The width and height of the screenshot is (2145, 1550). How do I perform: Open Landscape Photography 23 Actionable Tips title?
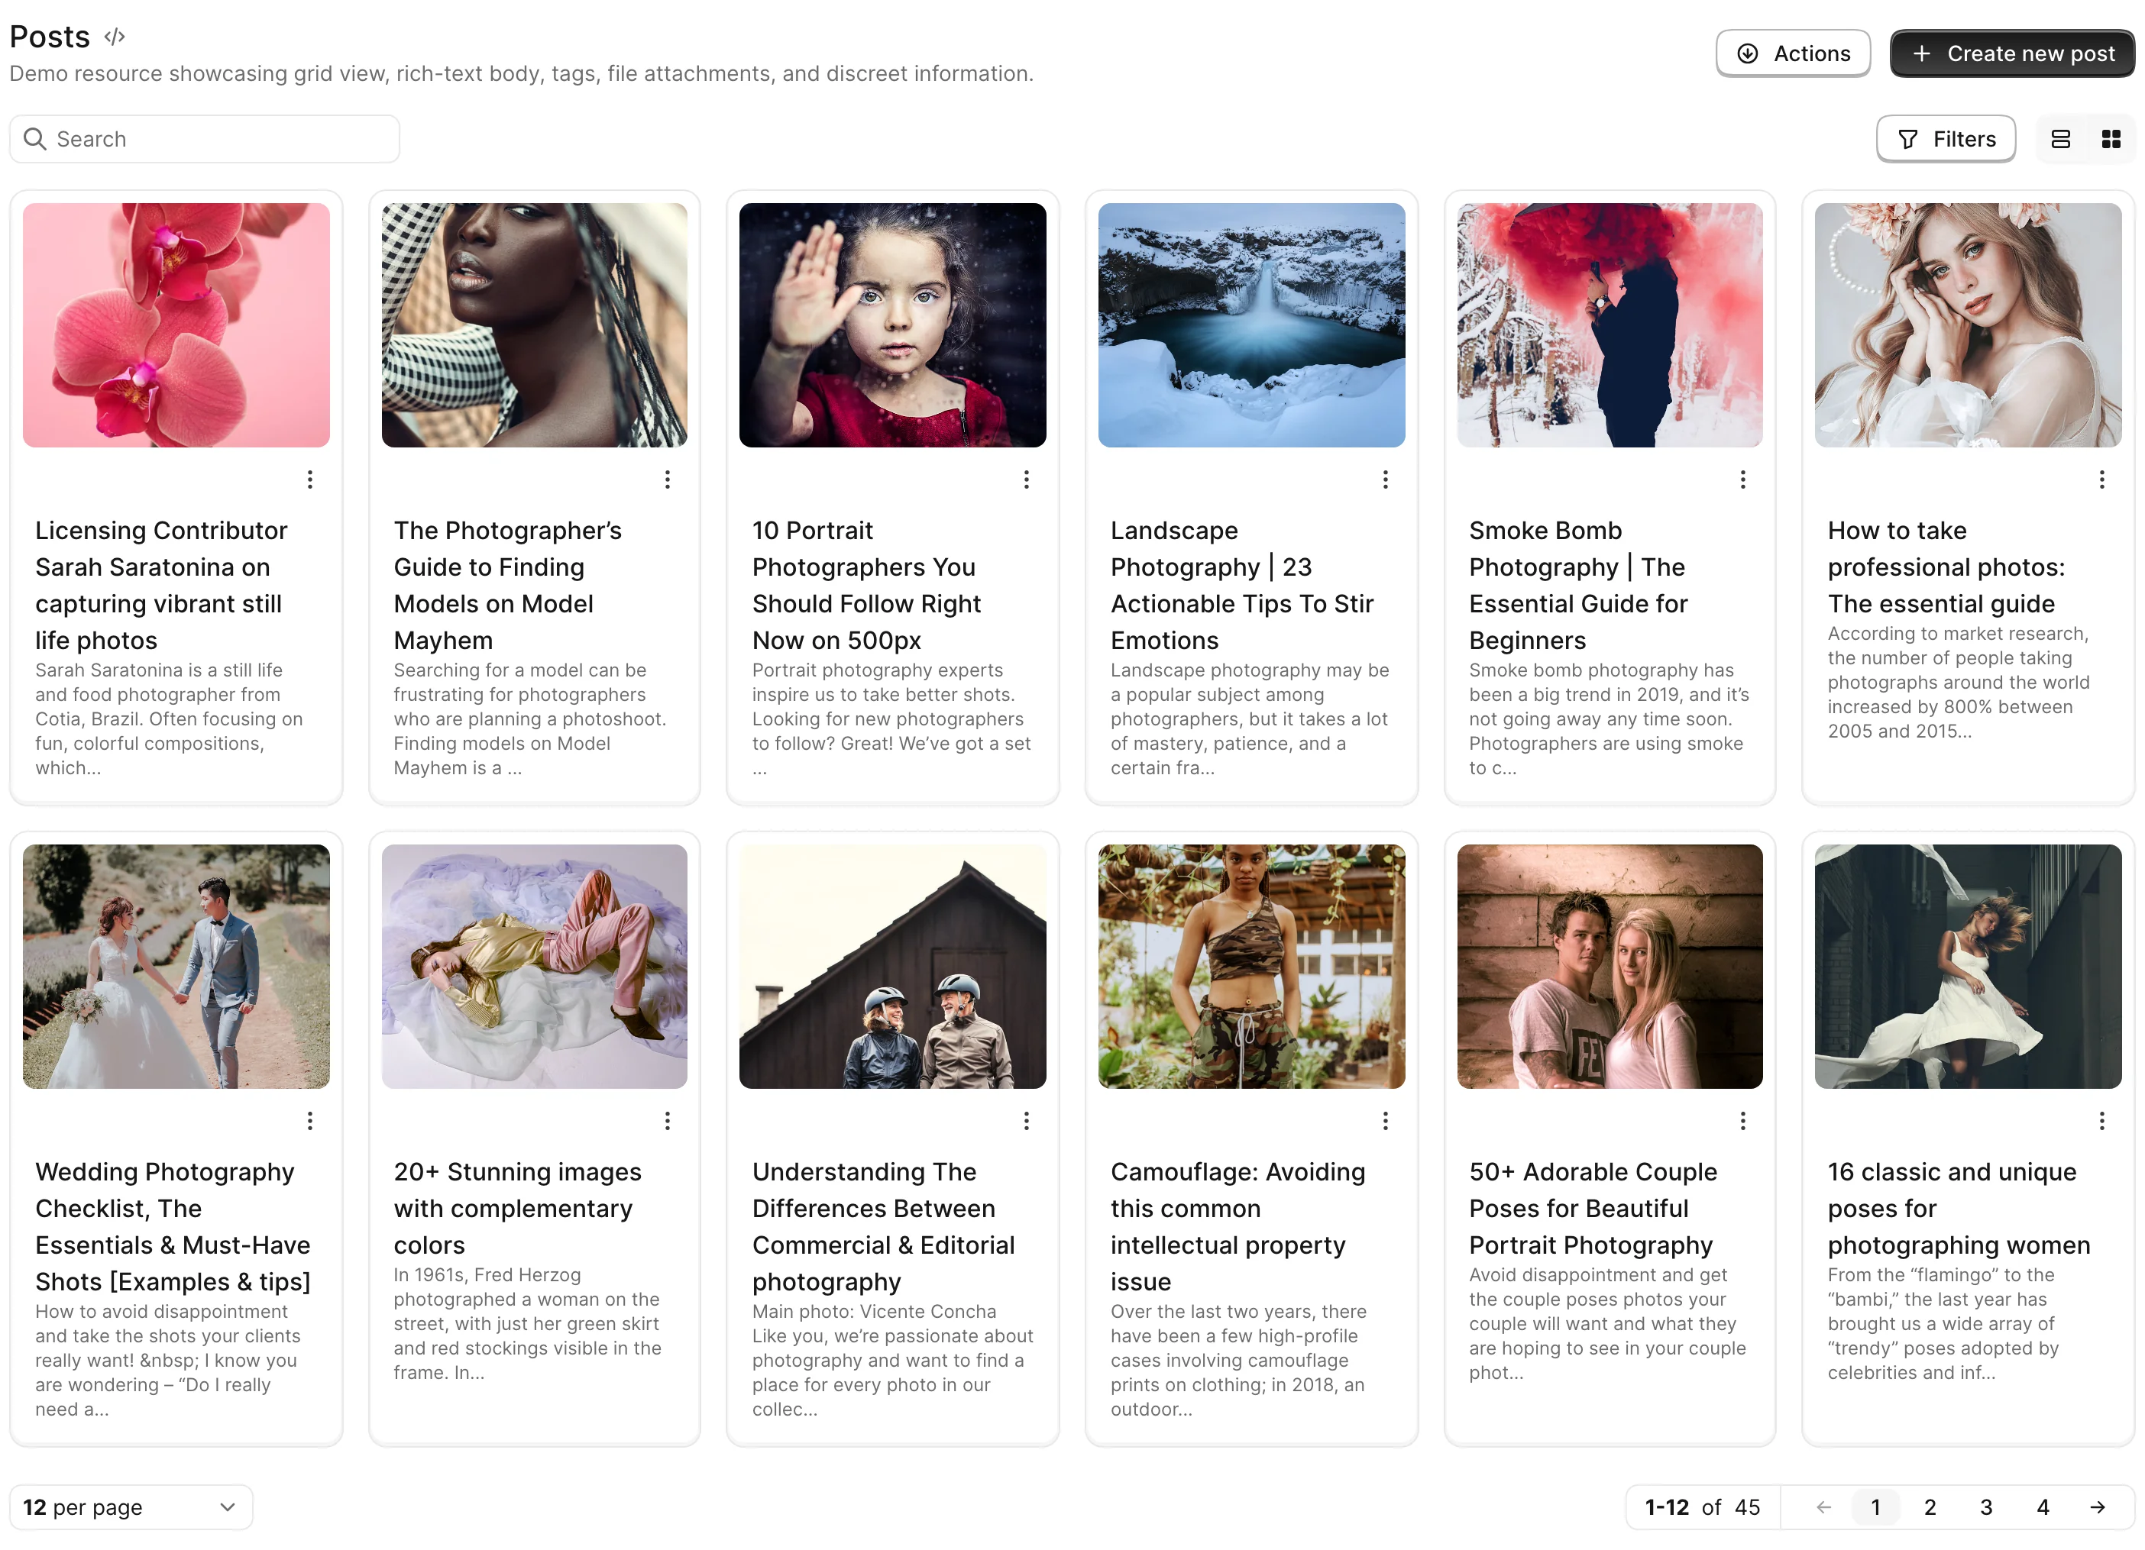click(1242, 585)
